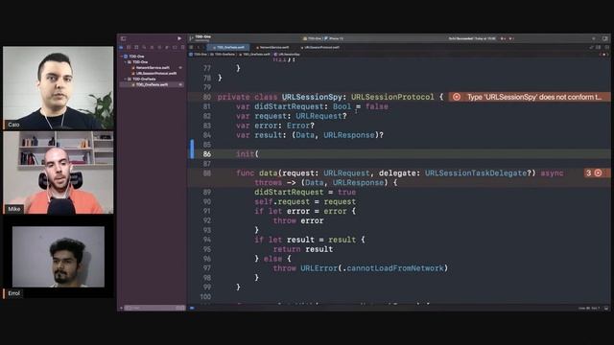Screen dimensions: 614x345
Task: Select NetworkService.swift in the navigator
Action: [x=153, y=68]
